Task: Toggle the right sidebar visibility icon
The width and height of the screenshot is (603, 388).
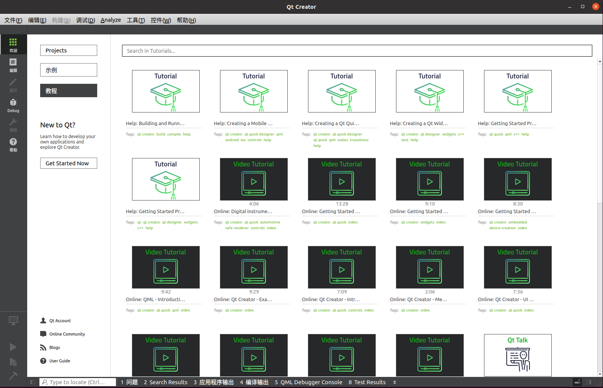Action: pyautogui.click(x=589, y=382)
